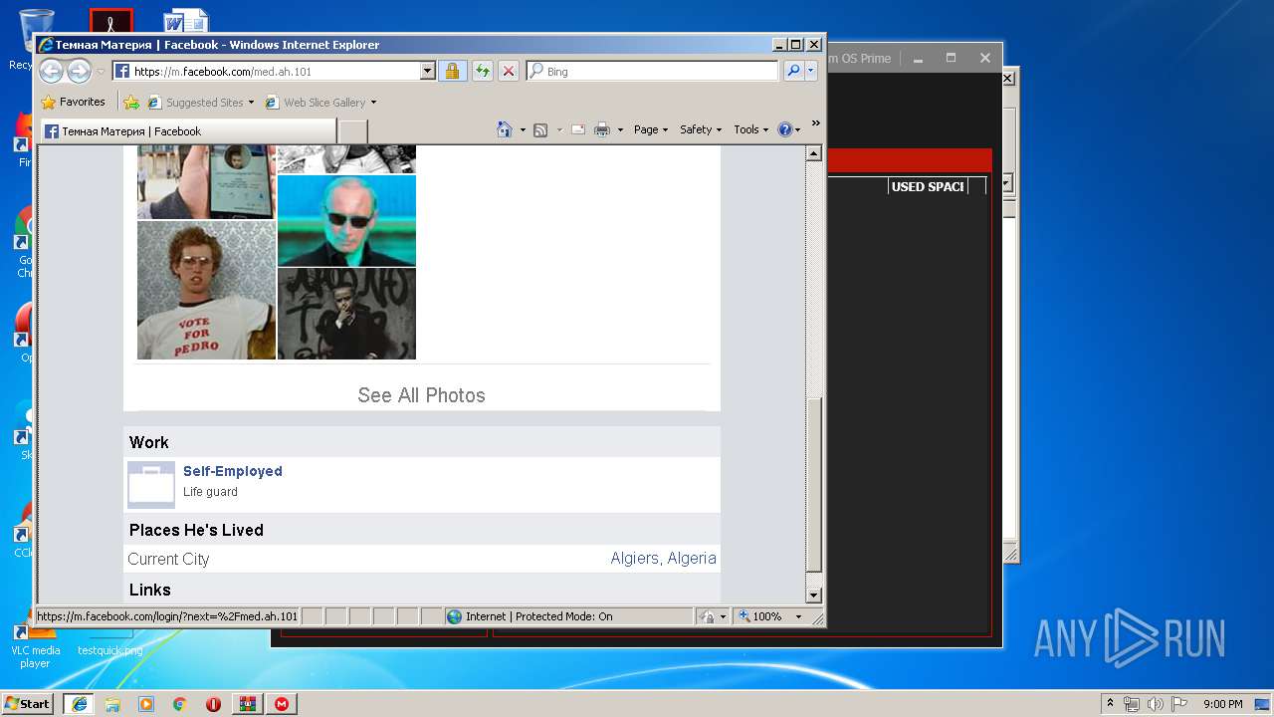Open the graffiti wall smoking man photo

tap(346, 314)
